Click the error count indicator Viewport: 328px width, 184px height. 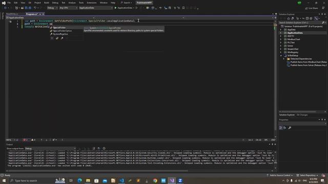point(25,140)
